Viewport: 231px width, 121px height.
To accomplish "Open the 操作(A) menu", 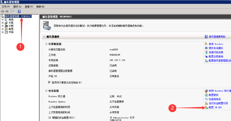I will point(17,7).
